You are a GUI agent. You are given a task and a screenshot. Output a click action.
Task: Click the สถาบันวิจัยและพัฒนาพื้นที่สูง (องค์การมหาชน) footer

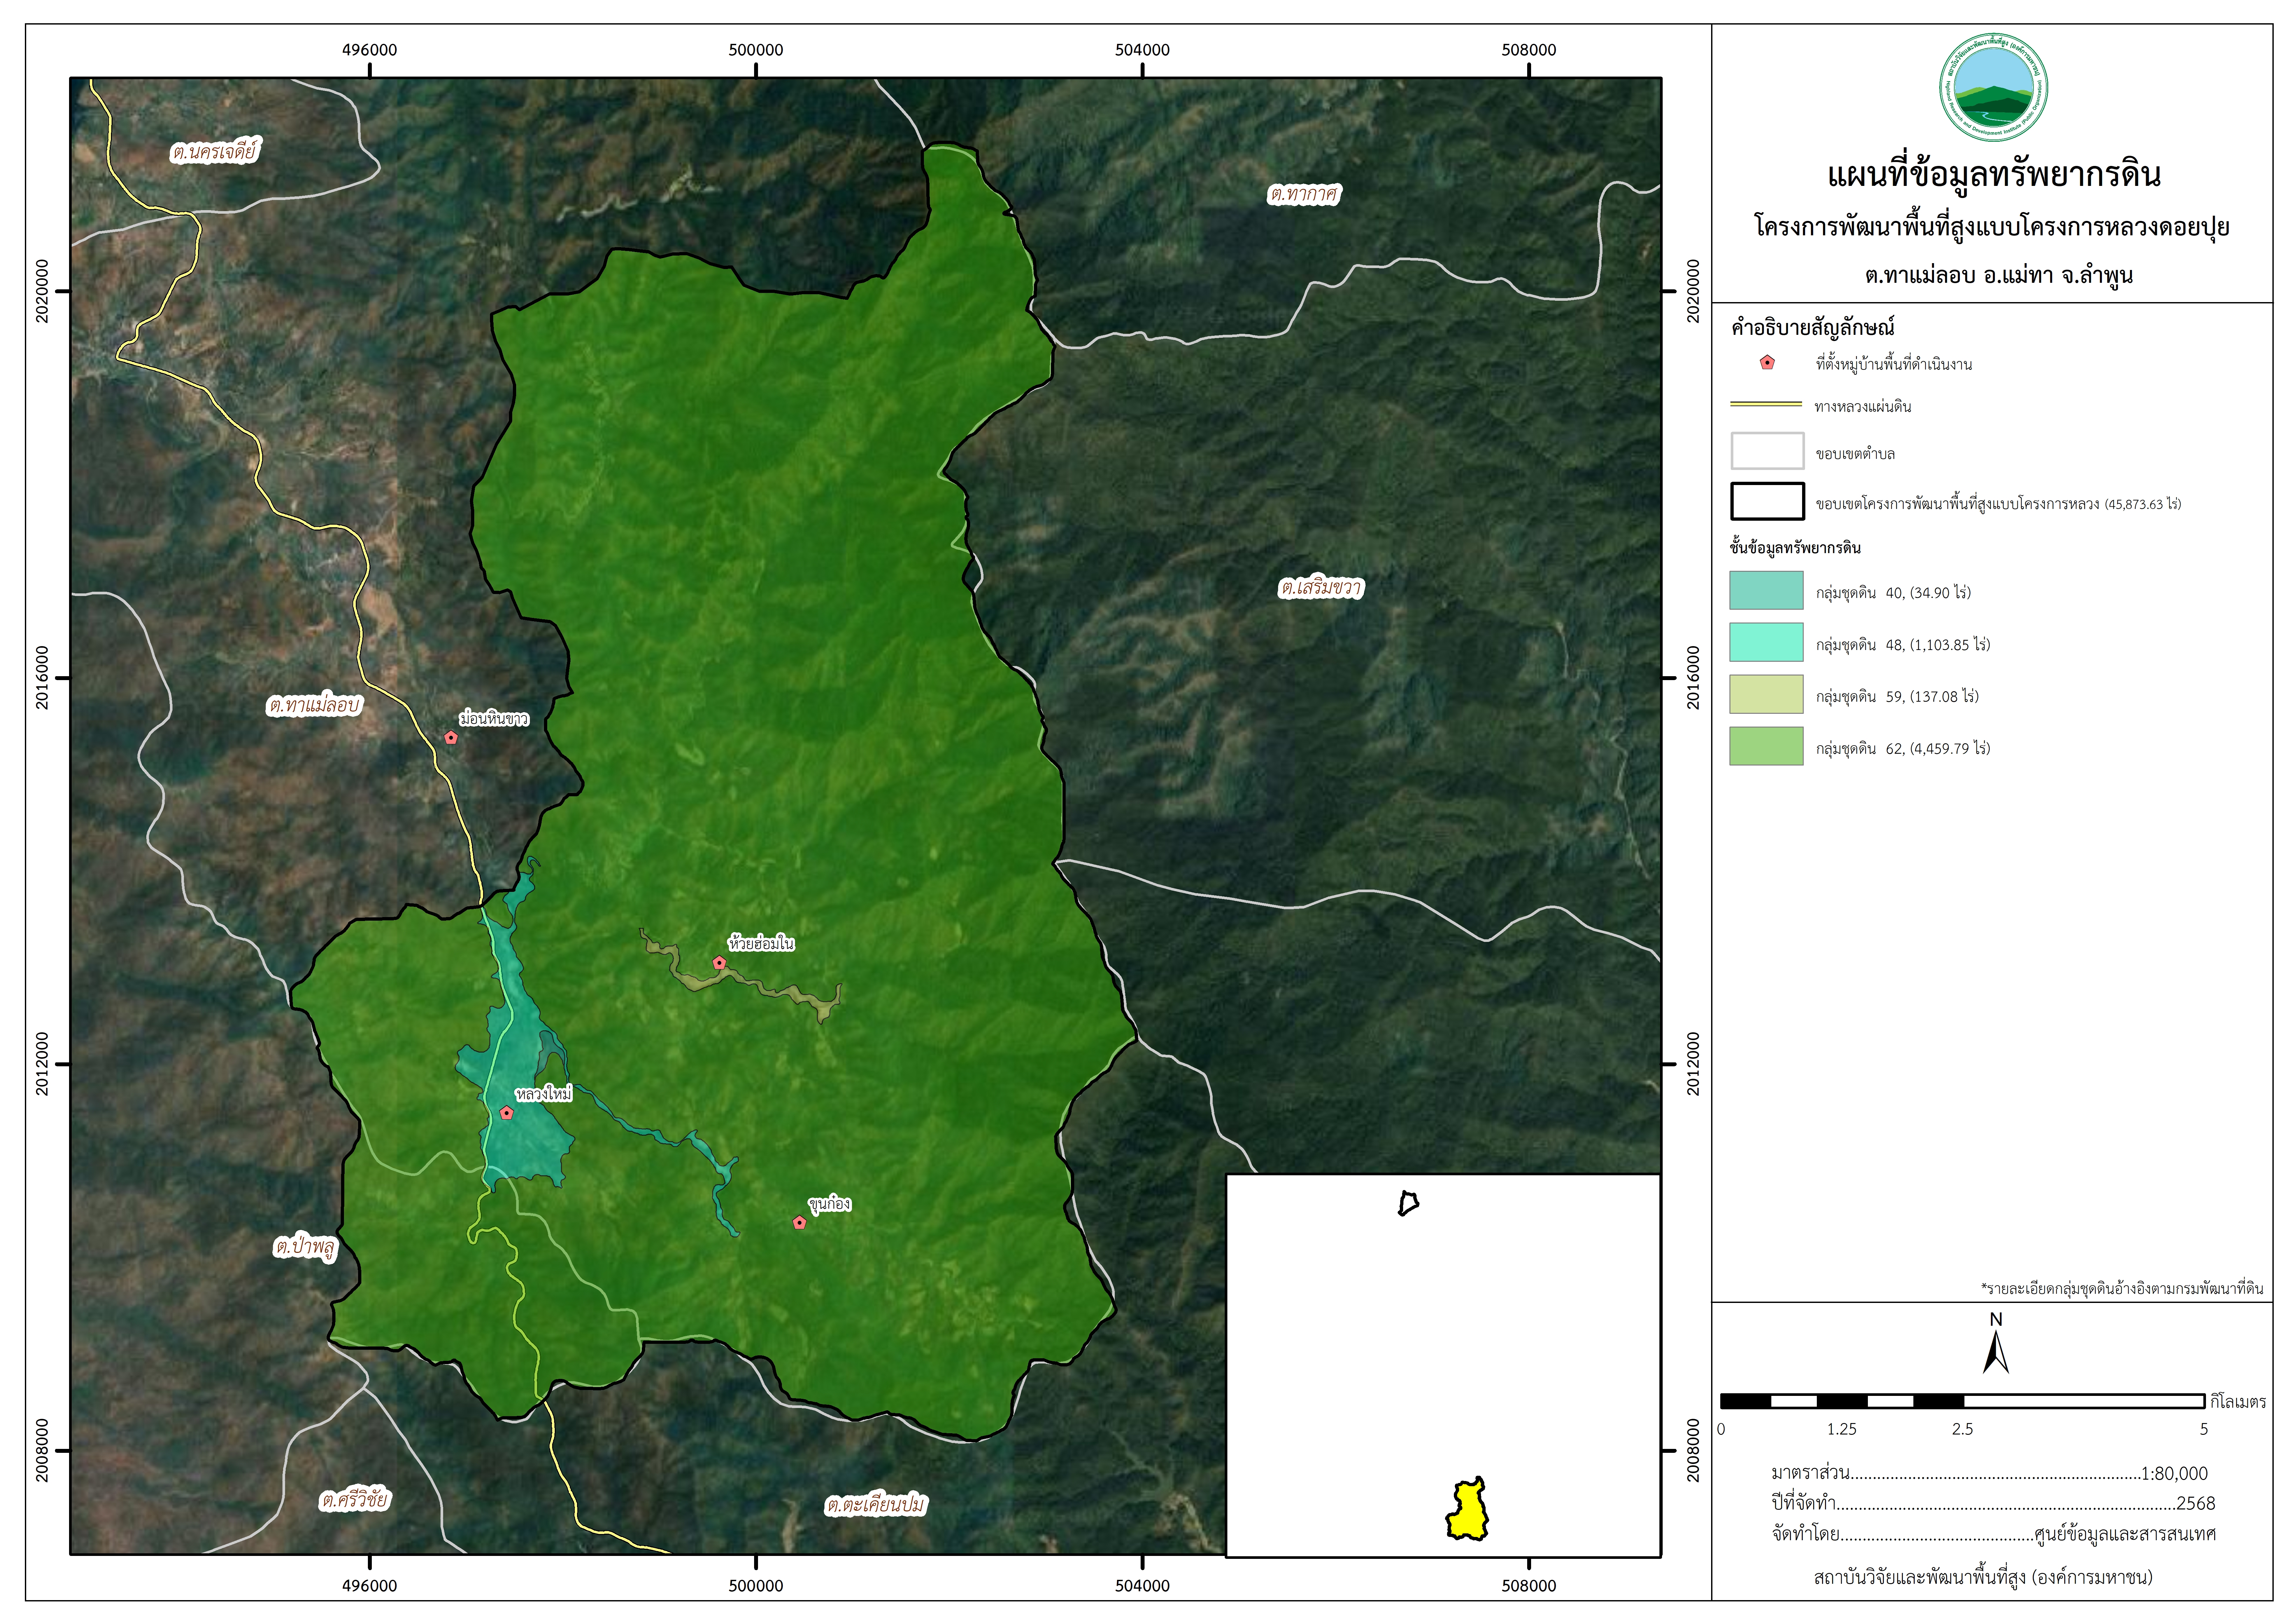pos(1983,1577)
